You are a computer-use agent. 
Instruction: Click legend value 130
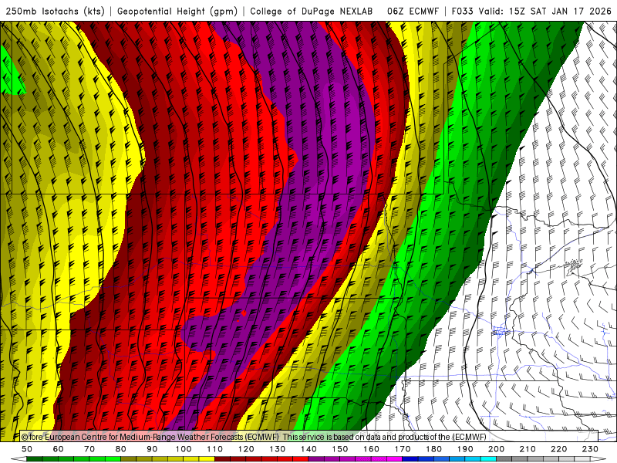[x=278, y=449]
